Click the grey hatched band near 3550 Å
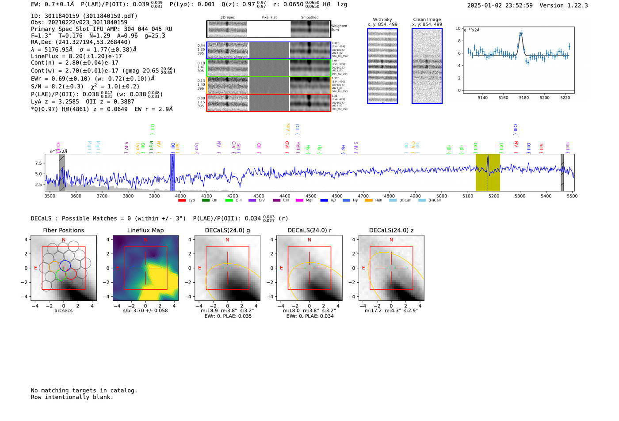This screenshot has height=421, width=619. point(61,172)
